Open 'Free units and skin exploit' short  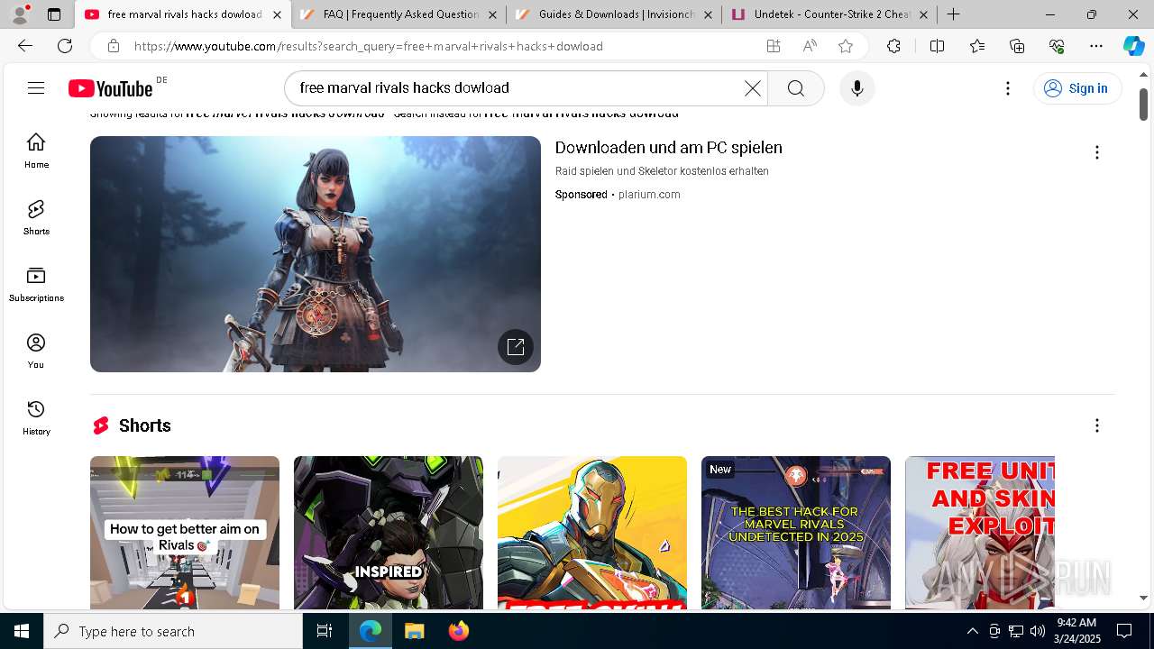(980, 532)
